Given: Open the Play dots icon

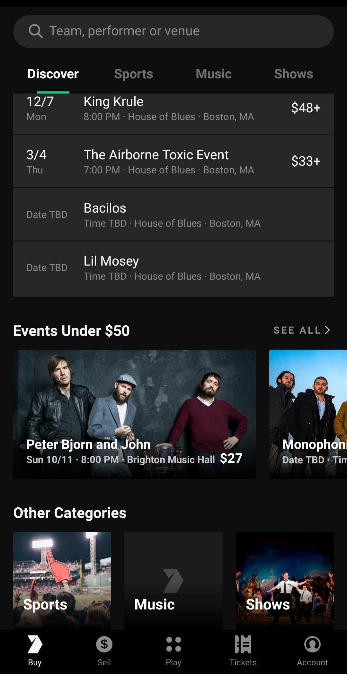Looking at the screenshot, I should pos(173,644).
